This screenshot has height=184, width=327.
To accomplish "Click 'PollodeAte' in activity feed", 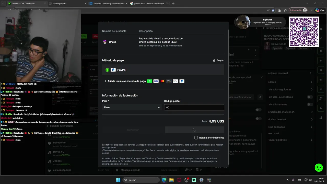I will [x=59, y=143].
